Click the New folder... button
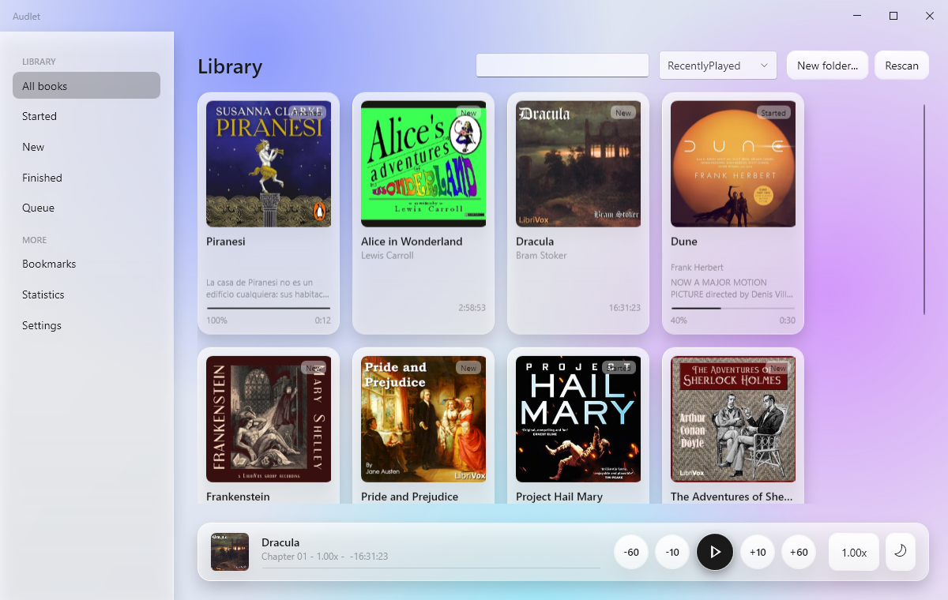This screenshot has width=948, height=600. coord(827,66)
